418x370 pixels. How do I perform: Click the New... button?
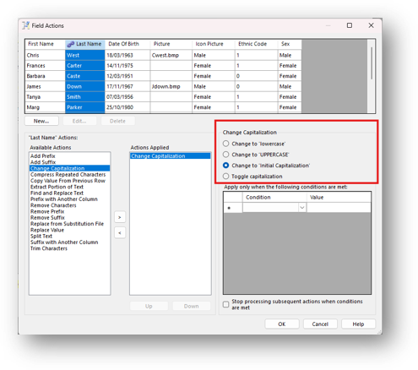41,121
